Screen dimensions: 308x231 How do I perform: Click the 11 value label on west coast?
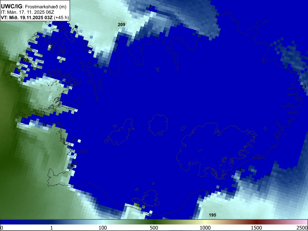point(45,125)
